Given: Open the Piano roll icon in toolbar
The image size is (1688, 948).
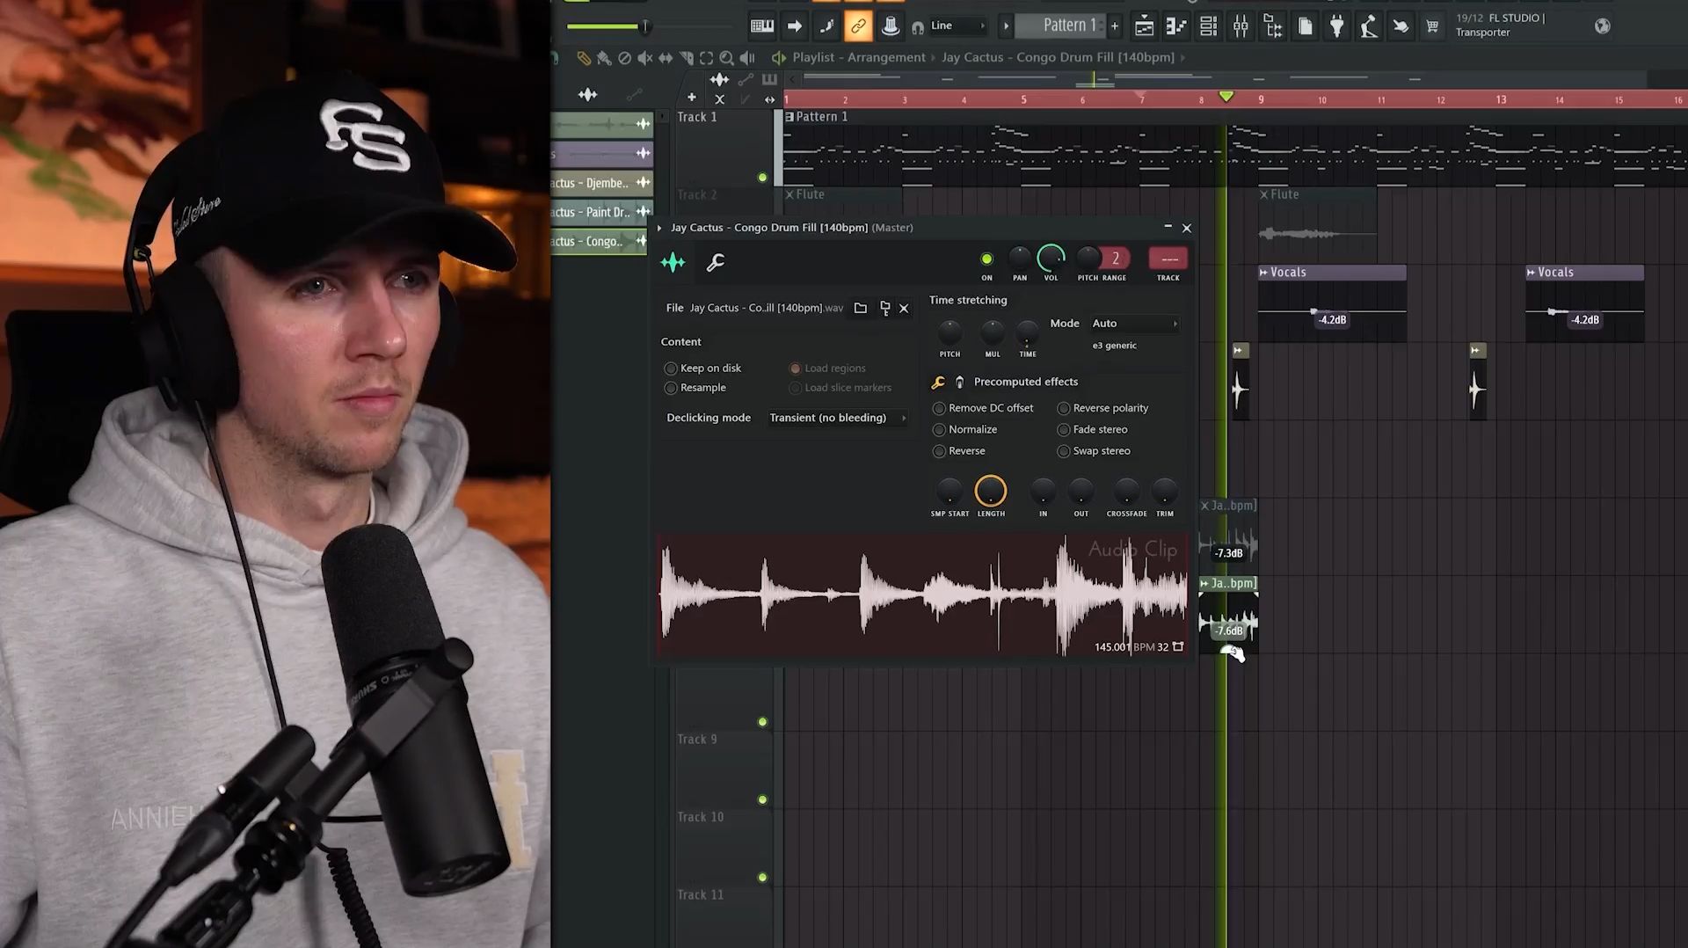Looking at the screenshot, I should 1176,26.
